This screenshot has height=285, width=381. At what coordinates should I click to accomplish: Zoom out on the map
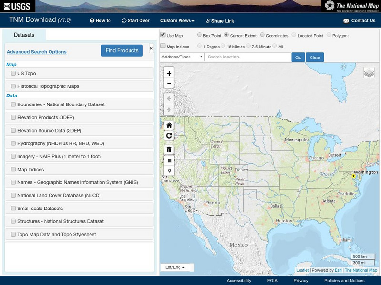(169, 84)
